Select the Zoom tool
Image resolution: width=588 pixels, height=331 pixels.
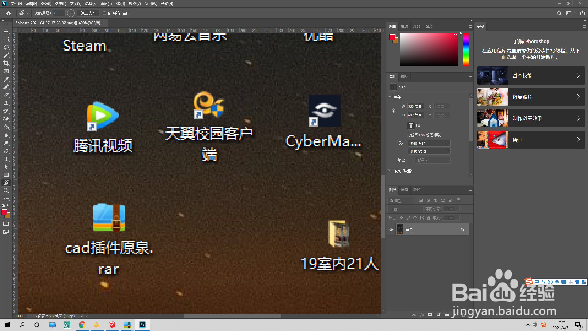(x=6, y=191)
